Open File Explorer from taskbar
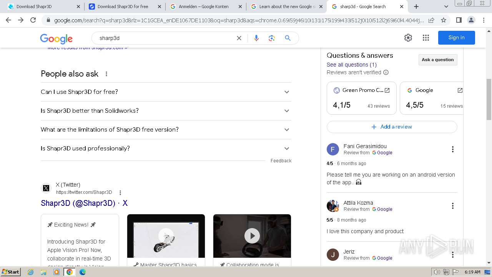Image resolution: width=492 pixels, height=277 pixels. (x=43, y=272)
